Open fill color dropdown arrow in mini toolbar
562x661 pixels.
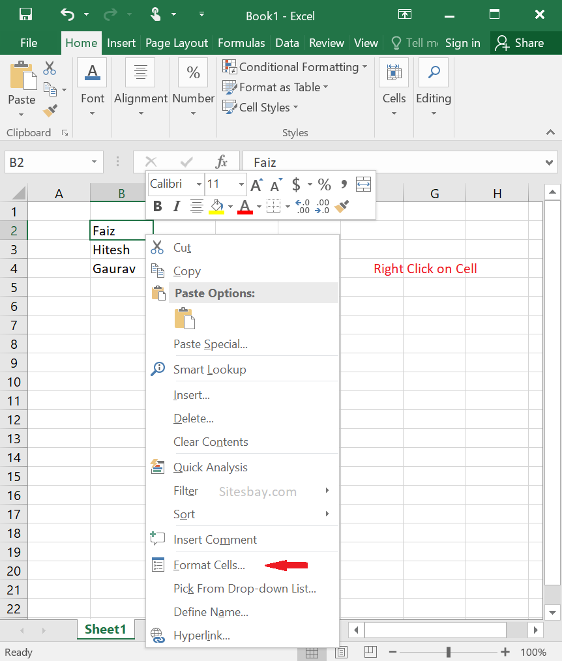230,207
